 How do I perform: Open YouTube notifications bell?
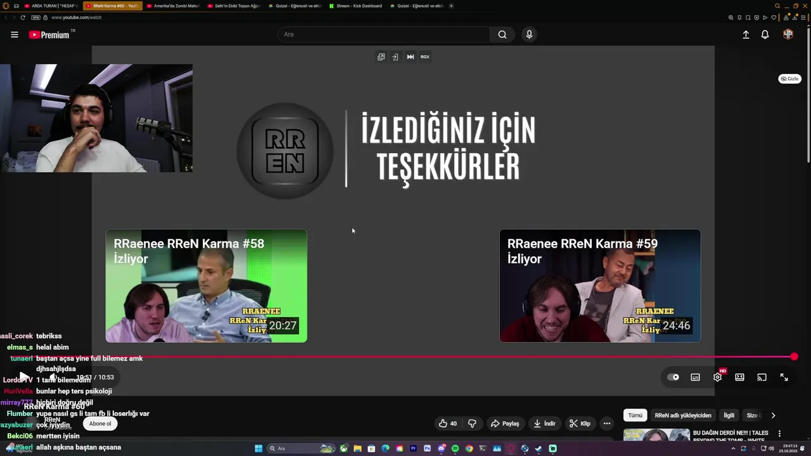coord(765,35)
